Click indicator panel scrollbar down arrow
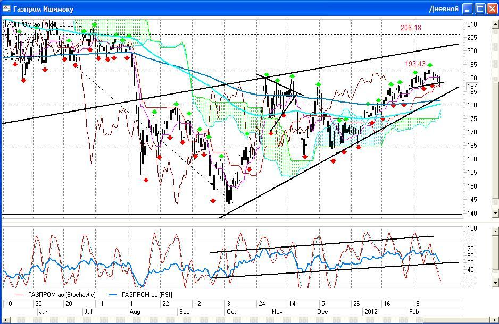Screen dimensions: 499x324 495,283
